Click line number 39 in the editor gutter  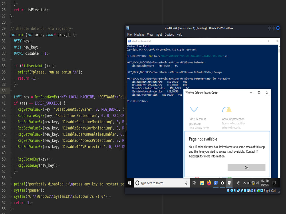(x=4, y=91)
